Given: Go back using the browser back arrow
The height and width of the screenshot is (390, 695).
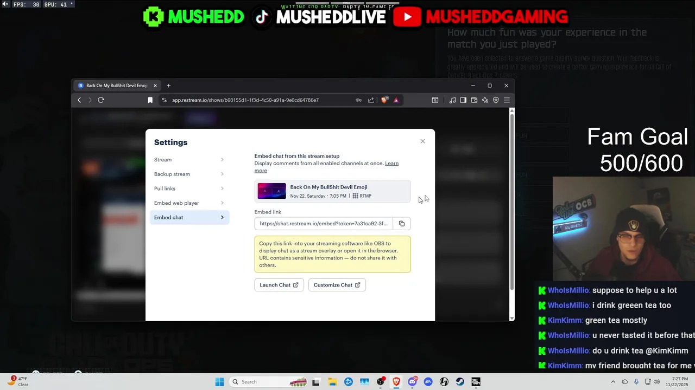Looking at the screenshot, I should [79, 100].
